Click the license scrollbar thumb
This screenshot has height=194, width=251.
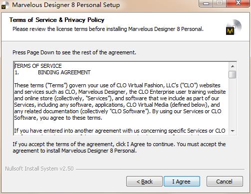pyautogui.click(x=232, y=74)
